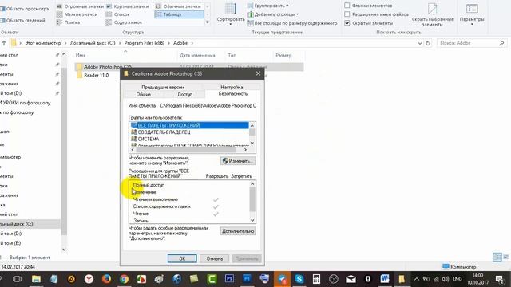Expand chevron after Program Files (x86) breadcrumb
Image resolution: width=511 pixels, height=287 pixels.
(168, 43)
